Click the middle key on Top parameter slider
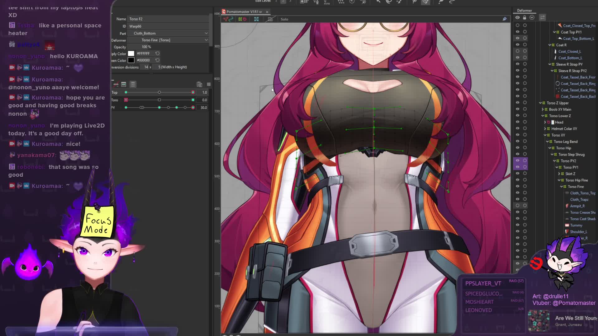Viewport: 598px width, 336px height. (159, 92)
